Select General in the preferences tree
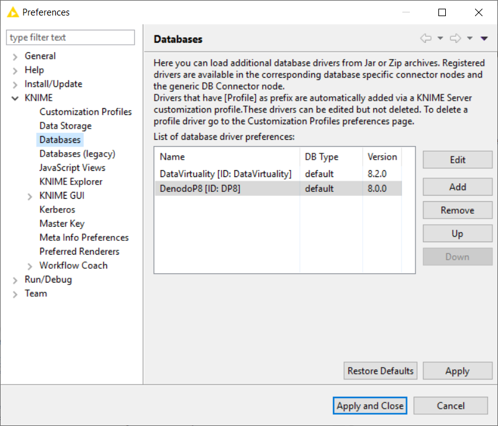498x426 pixels. click(40, 56)
